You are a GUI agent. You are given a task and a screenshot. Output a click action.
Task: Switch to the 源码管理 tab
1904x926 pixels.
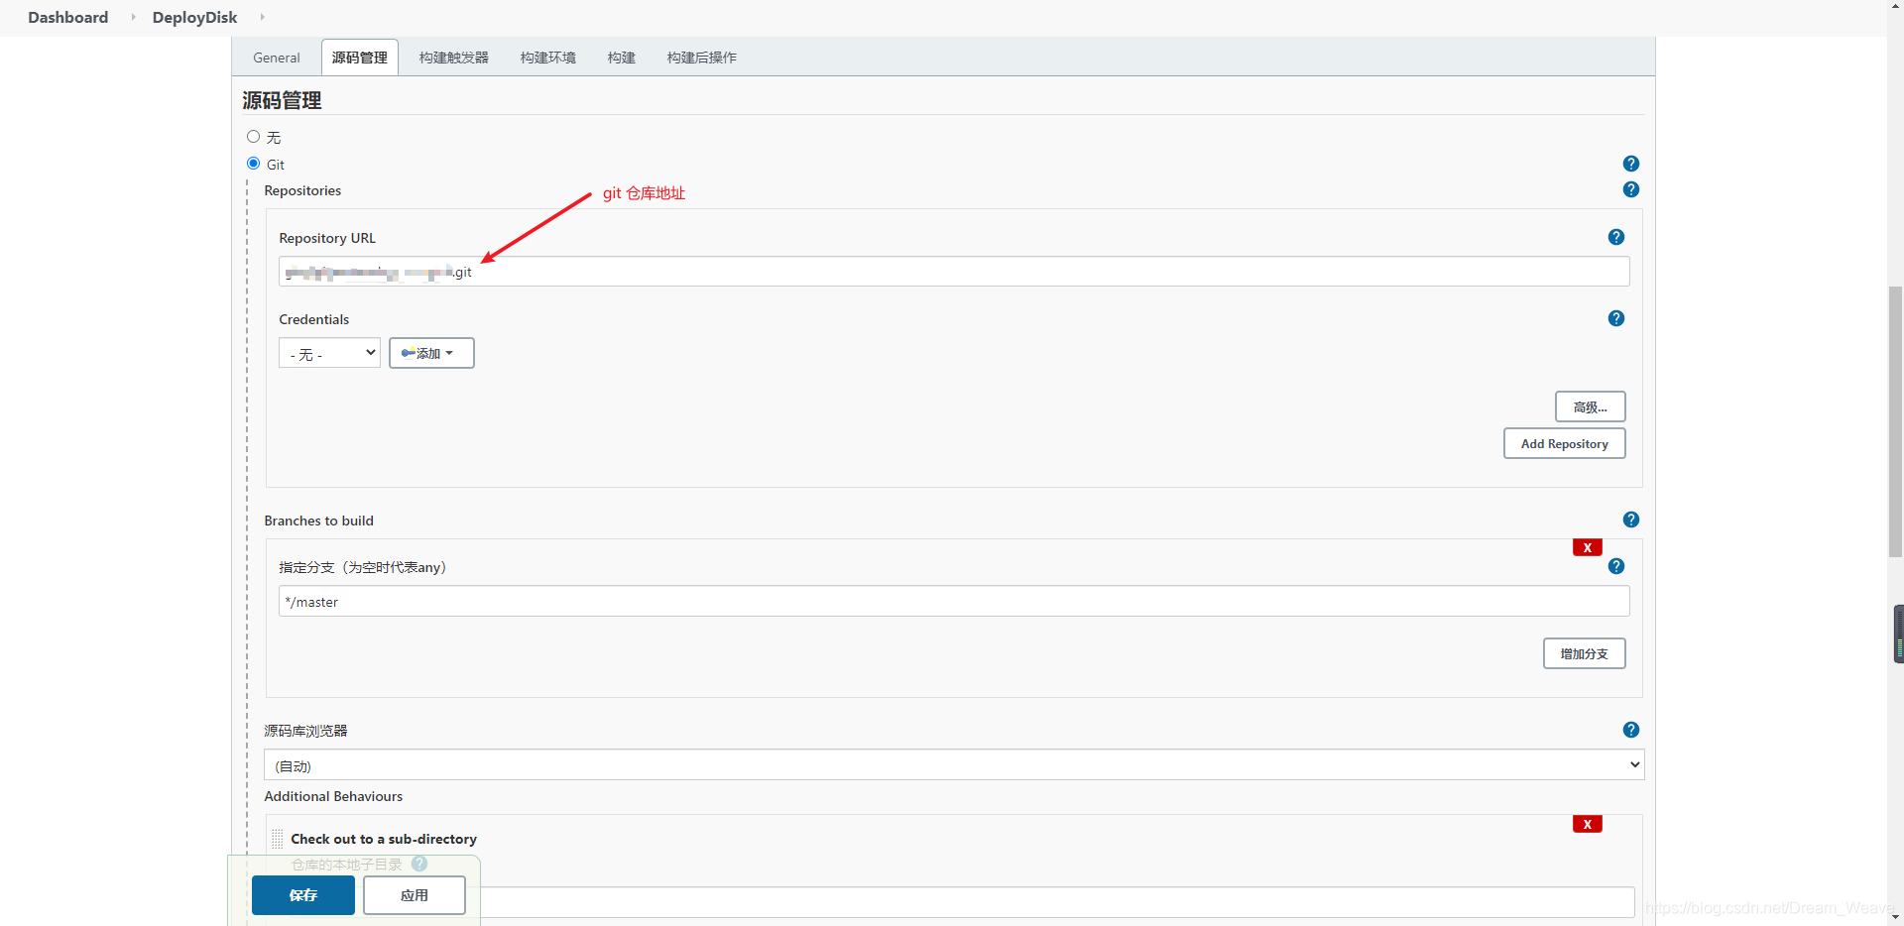pos(360,58)
